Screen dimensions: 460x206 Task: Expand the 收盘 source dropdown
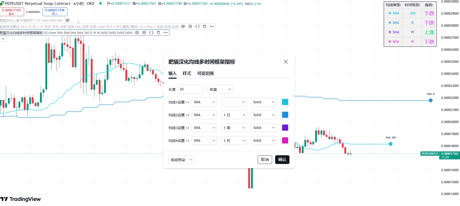(220, 89)
